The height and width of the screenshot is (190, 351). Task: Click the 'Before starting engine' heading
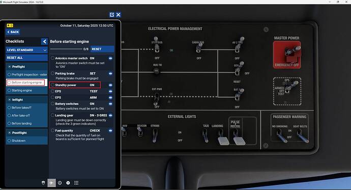point(69,41)
